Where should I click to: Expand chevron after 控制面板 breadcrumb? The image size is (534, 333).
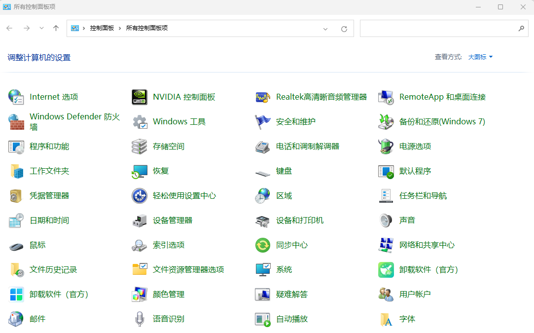coord(119,28)
